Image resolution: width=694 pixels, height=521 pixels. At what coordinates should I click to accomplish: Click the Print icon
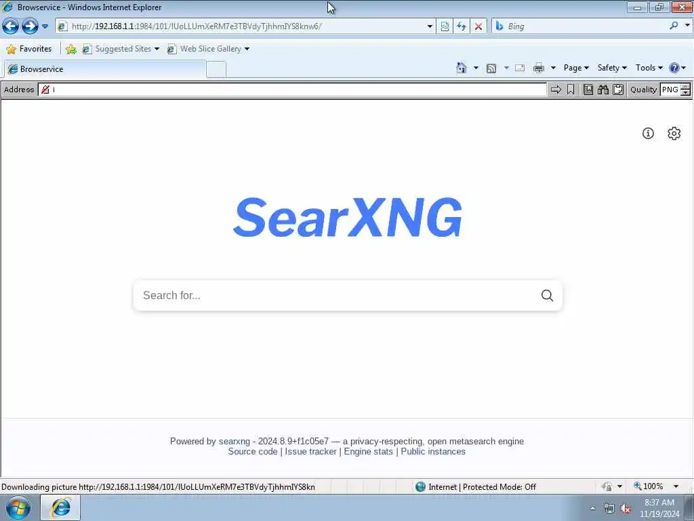click(x=539, y=68)
